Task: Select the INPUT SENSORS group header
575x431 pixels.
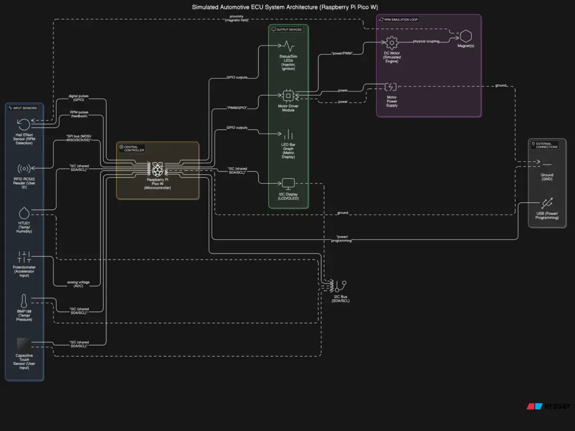Action: coord(22,108)
